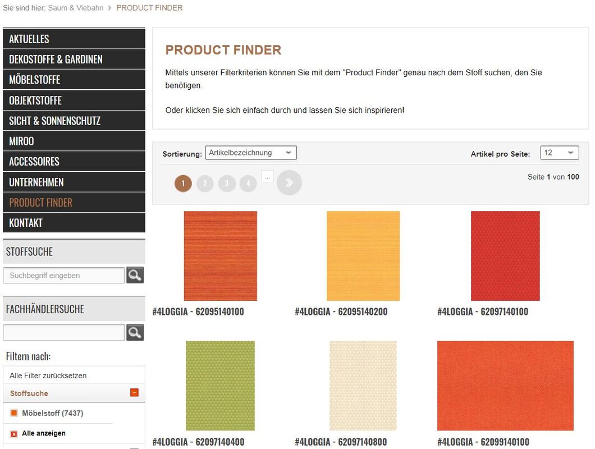The width and height of the screenshot is (595, 449).
Task: Select the yellow fabric swatch 62095140200
Action: pos(363,256)
